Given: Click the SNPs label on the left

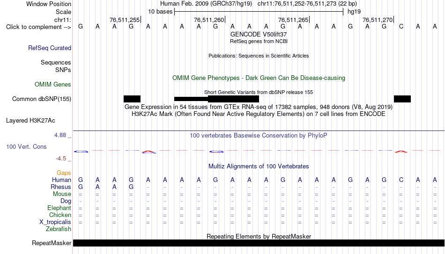Looking at the screenshot, I should click(x=63, y=70).
